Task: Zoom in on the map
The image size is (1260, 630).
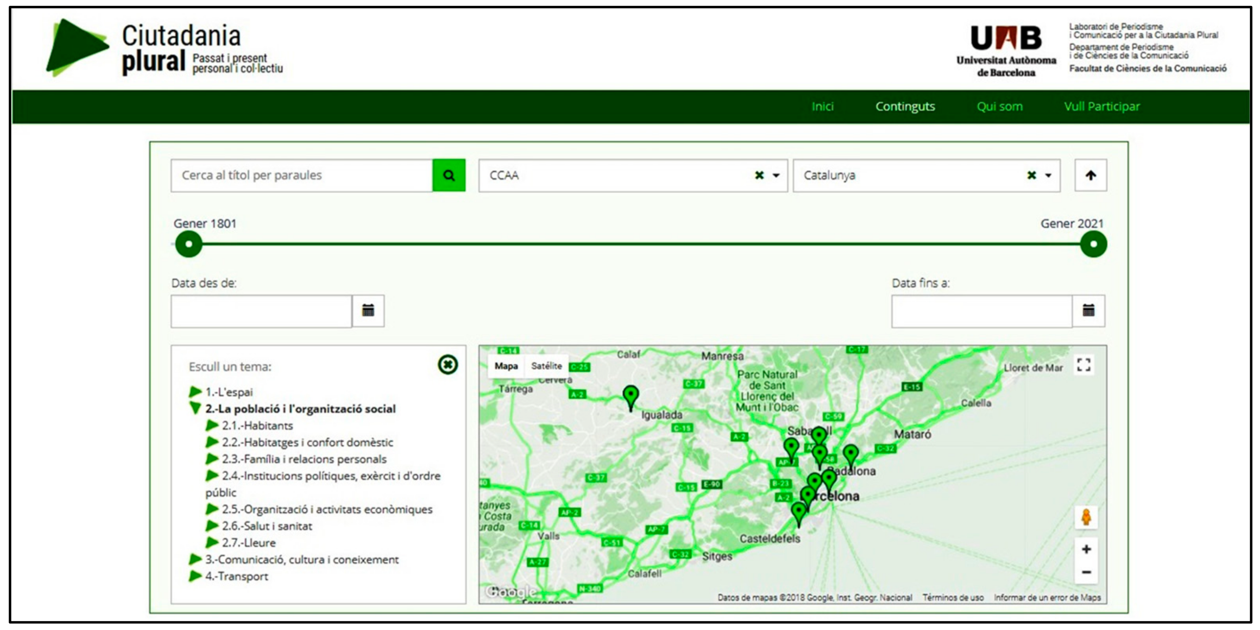Action: click(x=1086, y=549)
